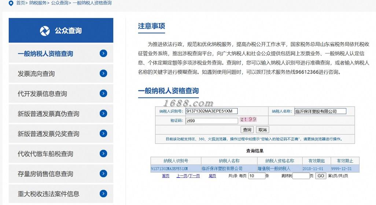Image resolution: width=376 pixels, height=205 pixels.
Task: Click the 公众查询 sidebar header title
Action: pos(68,31)
